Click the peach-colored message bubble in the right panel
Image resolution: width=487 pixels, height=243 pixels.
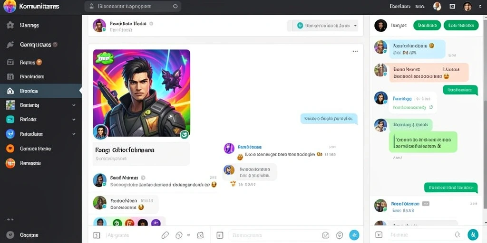coord(429,73)
